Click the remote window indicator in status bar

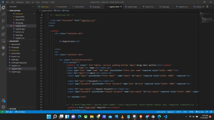(2, 112)
